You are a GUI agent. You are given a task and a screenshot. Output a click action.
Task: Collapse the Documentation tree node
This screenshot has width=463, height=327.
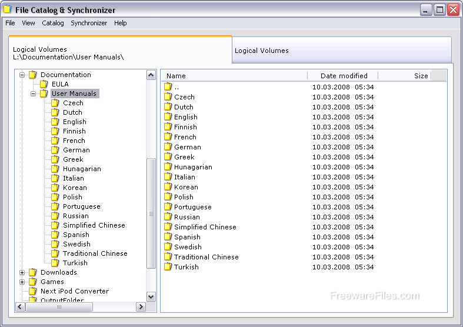tap(22, 75)
